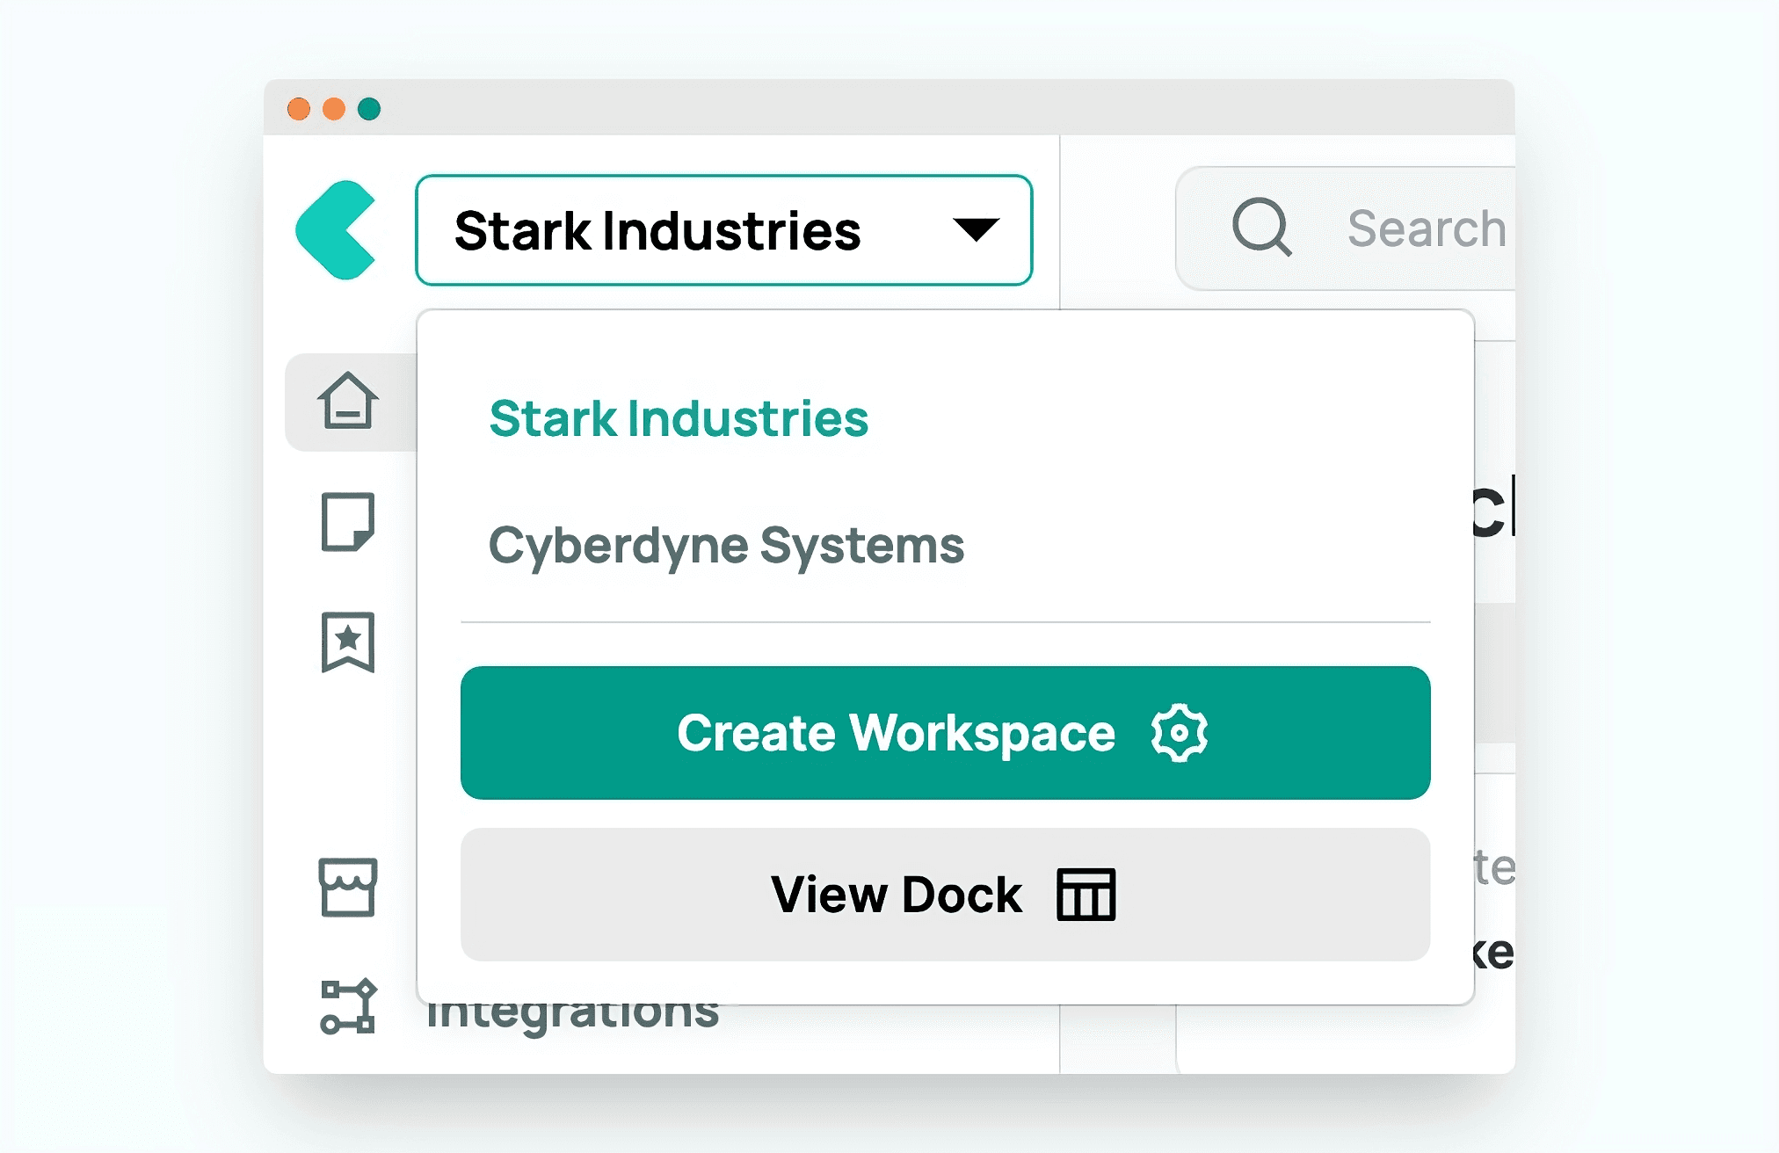Click the Integrations nodes icon
Viewport: 1779px width, 1153px height.
348,1007
